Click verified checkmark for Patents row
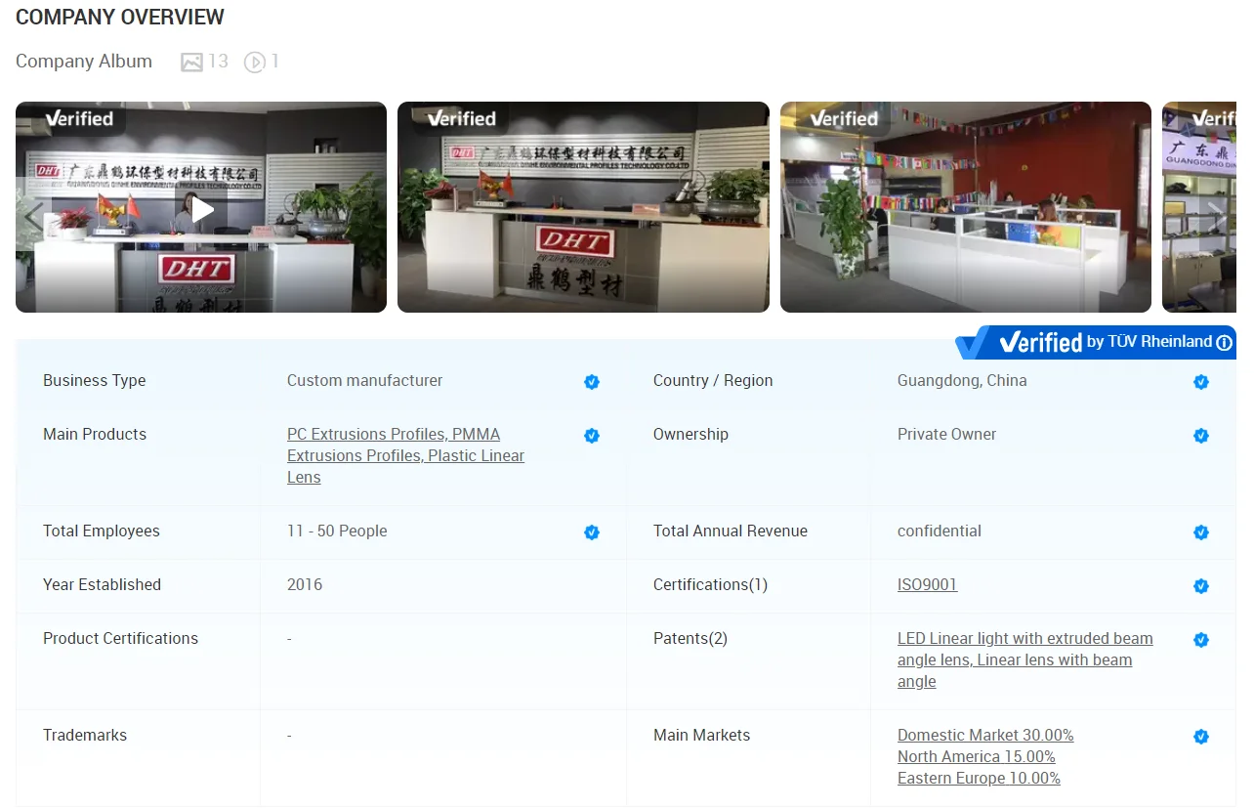The height and width of the screenshot is (808, 1254). coord(1201,640)
